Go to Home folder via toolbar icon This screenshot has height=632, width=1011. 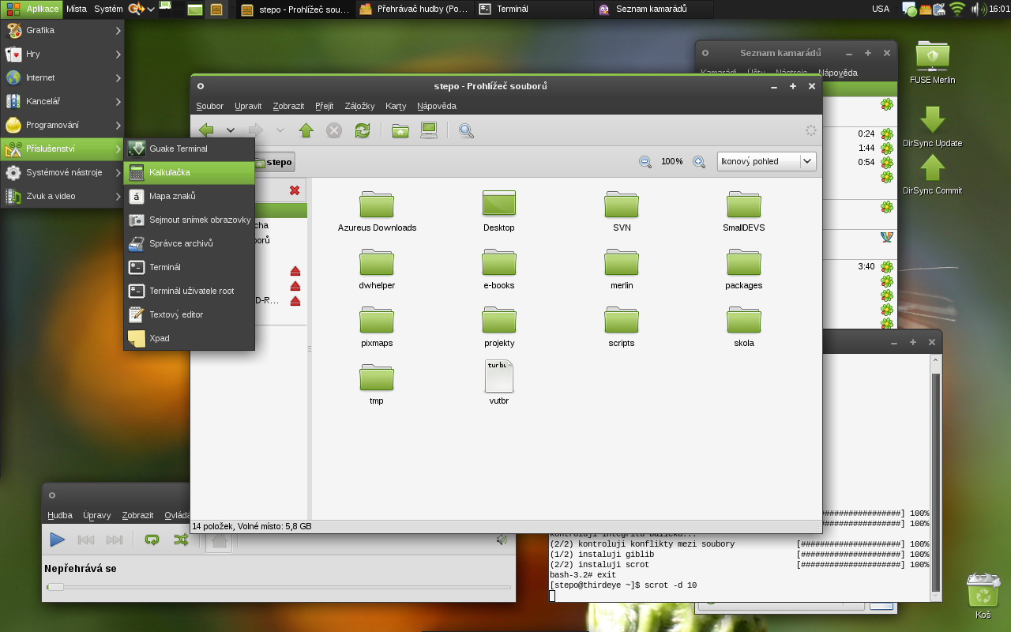coord(400,130)
